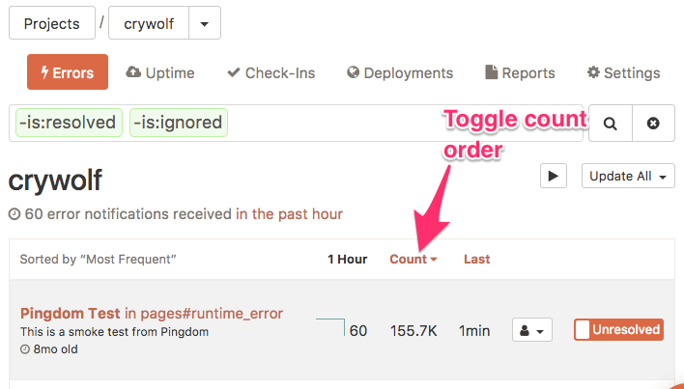Viewport: 684px width, 389px height.
Task: Click the magnifying glass search icon
Action: point(610,124)
